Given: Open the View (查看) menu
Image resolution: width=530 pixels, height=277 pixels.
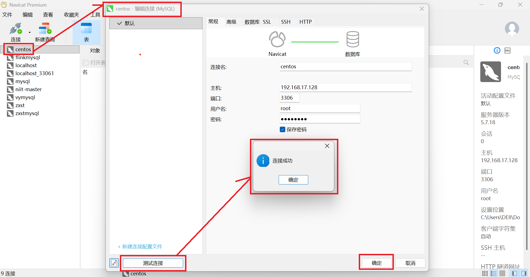Looking at the screenshot, I should pyautogui.click(x=48, y=15).
